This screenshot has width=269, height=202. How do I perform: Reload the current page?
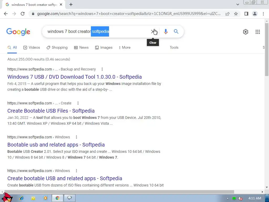(23, 14)
